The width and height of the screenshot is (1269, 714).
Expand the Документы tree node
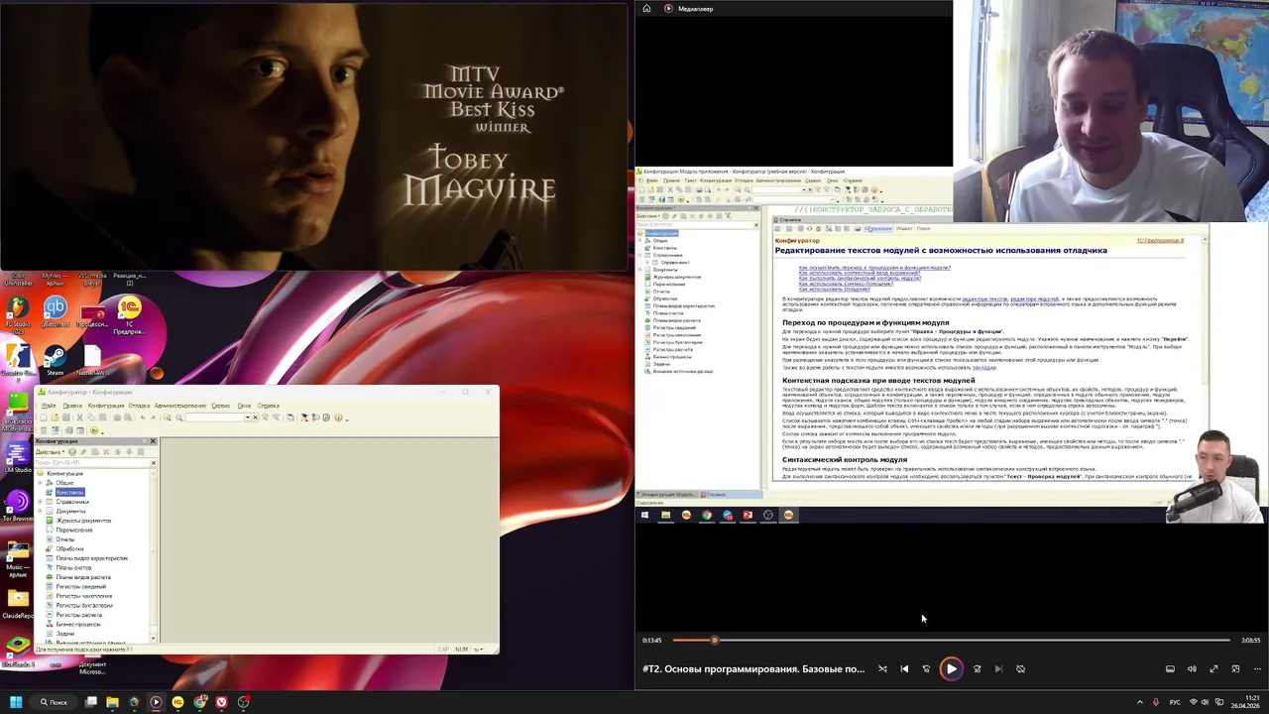(x=40, y=511)
